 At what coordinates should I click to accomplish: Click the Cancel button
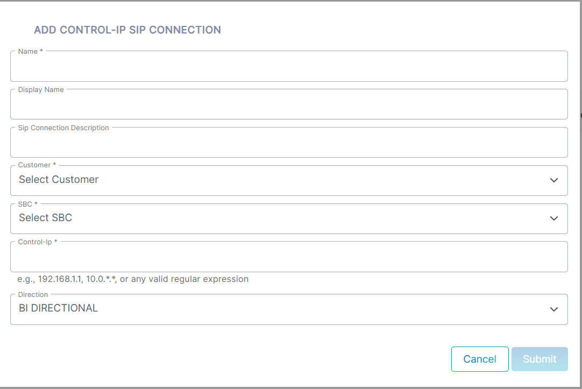480,359
